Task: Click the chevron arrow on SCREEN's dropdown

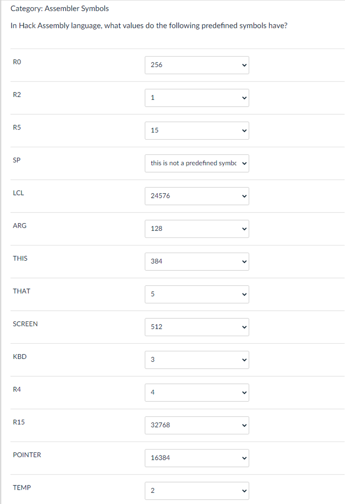Action: point(243,327)
